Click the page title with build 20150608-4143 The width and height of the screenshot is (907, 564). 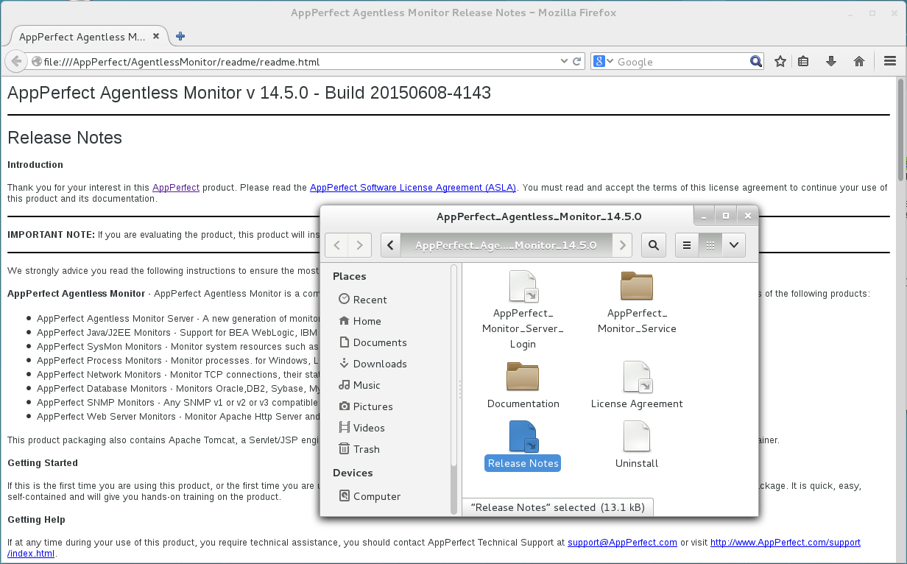tap(249, 93)
